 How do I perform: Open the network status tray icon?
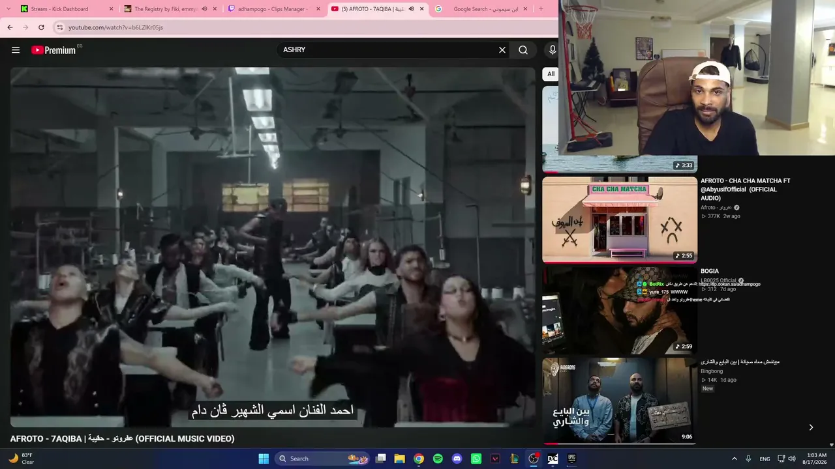782,459
